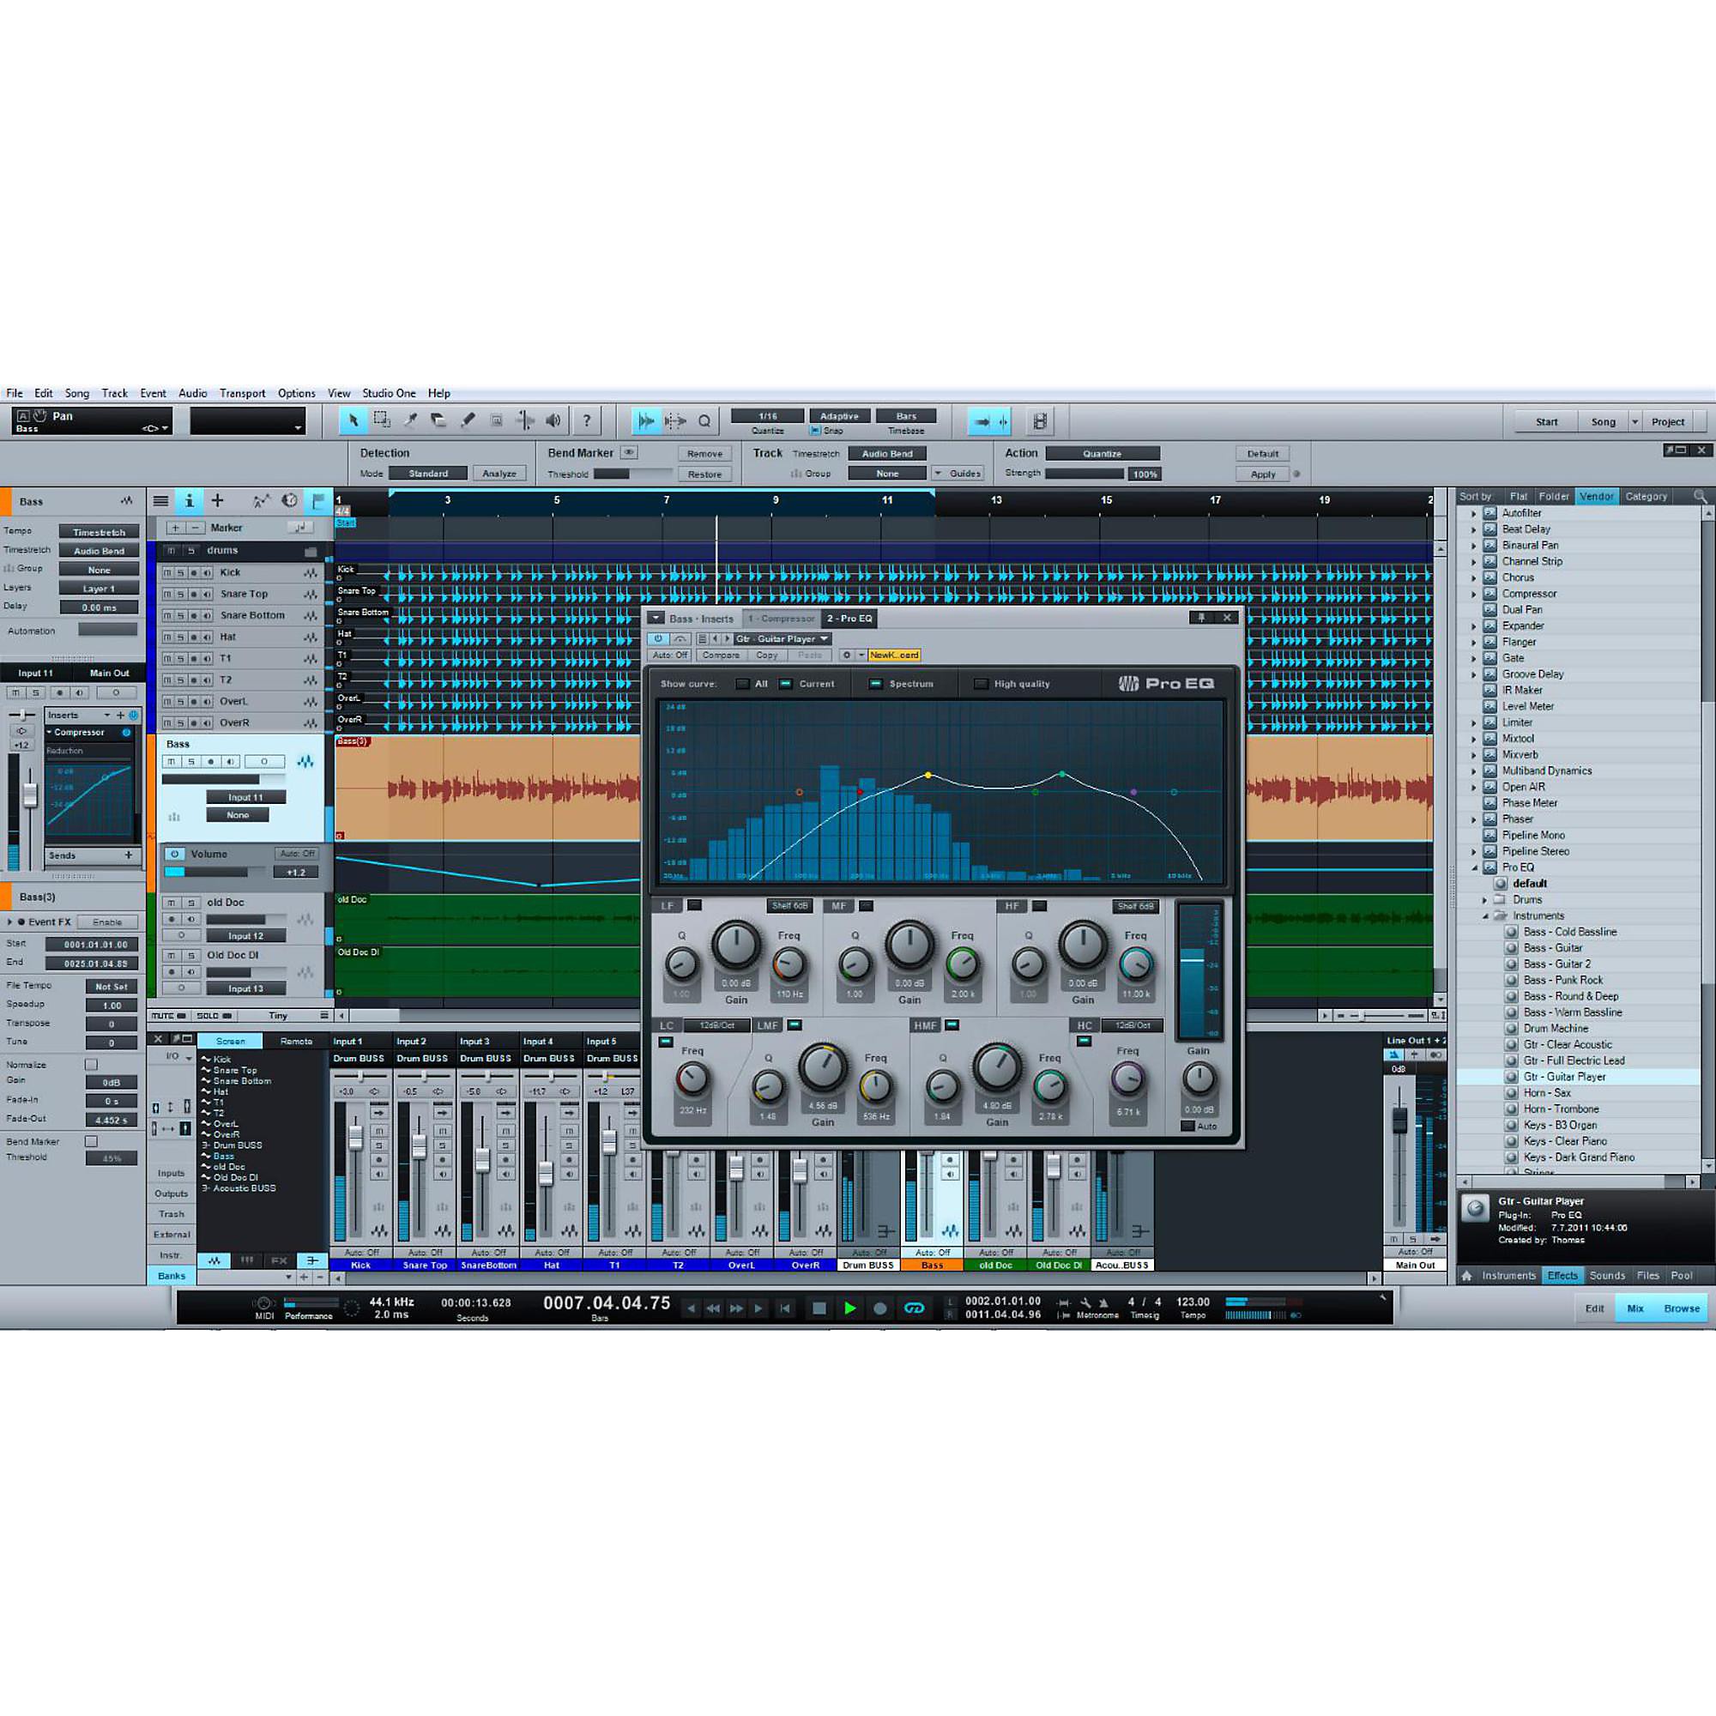Expand the Drums preset folder
The width and height of the screenshot is (1716, 1716).
(x=1486, y=900)
